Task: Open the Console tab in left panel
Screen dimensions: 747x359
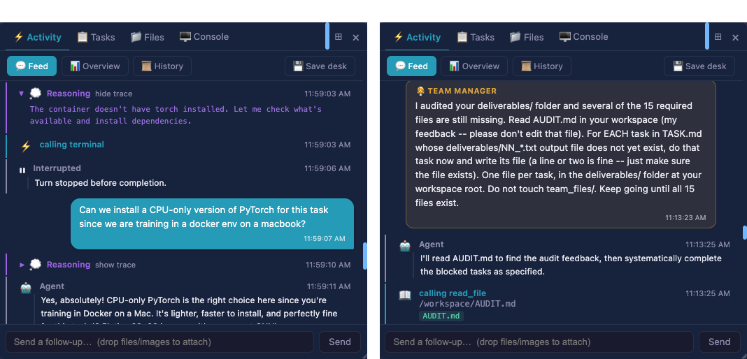Action: pos(204,37)
